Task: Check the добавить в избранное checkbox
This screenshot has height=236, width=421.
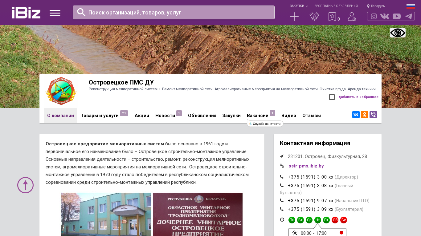Action: click(332, 97)
